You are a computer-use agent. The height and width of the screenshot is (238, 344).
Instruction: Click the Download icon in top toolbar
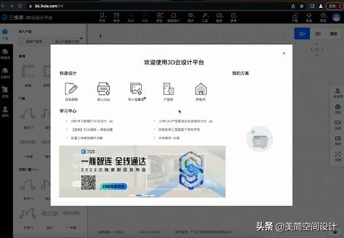click(x=295, y=18)
